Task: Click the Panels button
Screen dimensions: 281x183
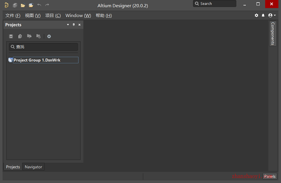Action: [270, 176]
